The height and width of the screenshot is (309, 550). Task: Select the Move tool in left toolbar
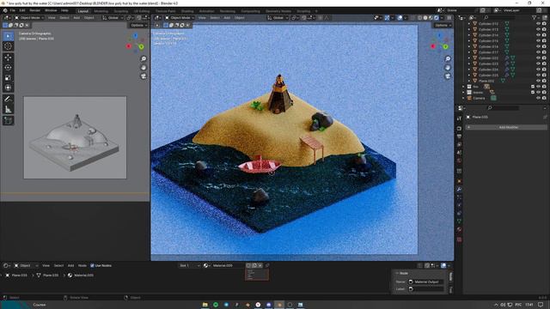(8, 58)
